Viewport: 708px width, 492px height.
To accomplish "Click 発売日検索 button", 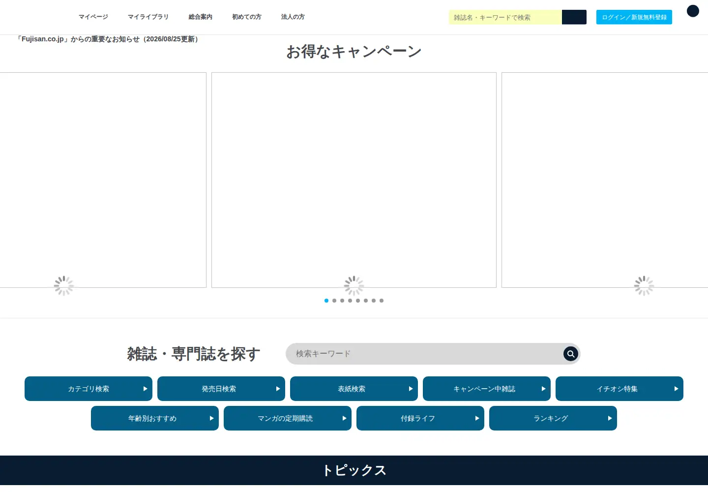I will tap(221, 389).
